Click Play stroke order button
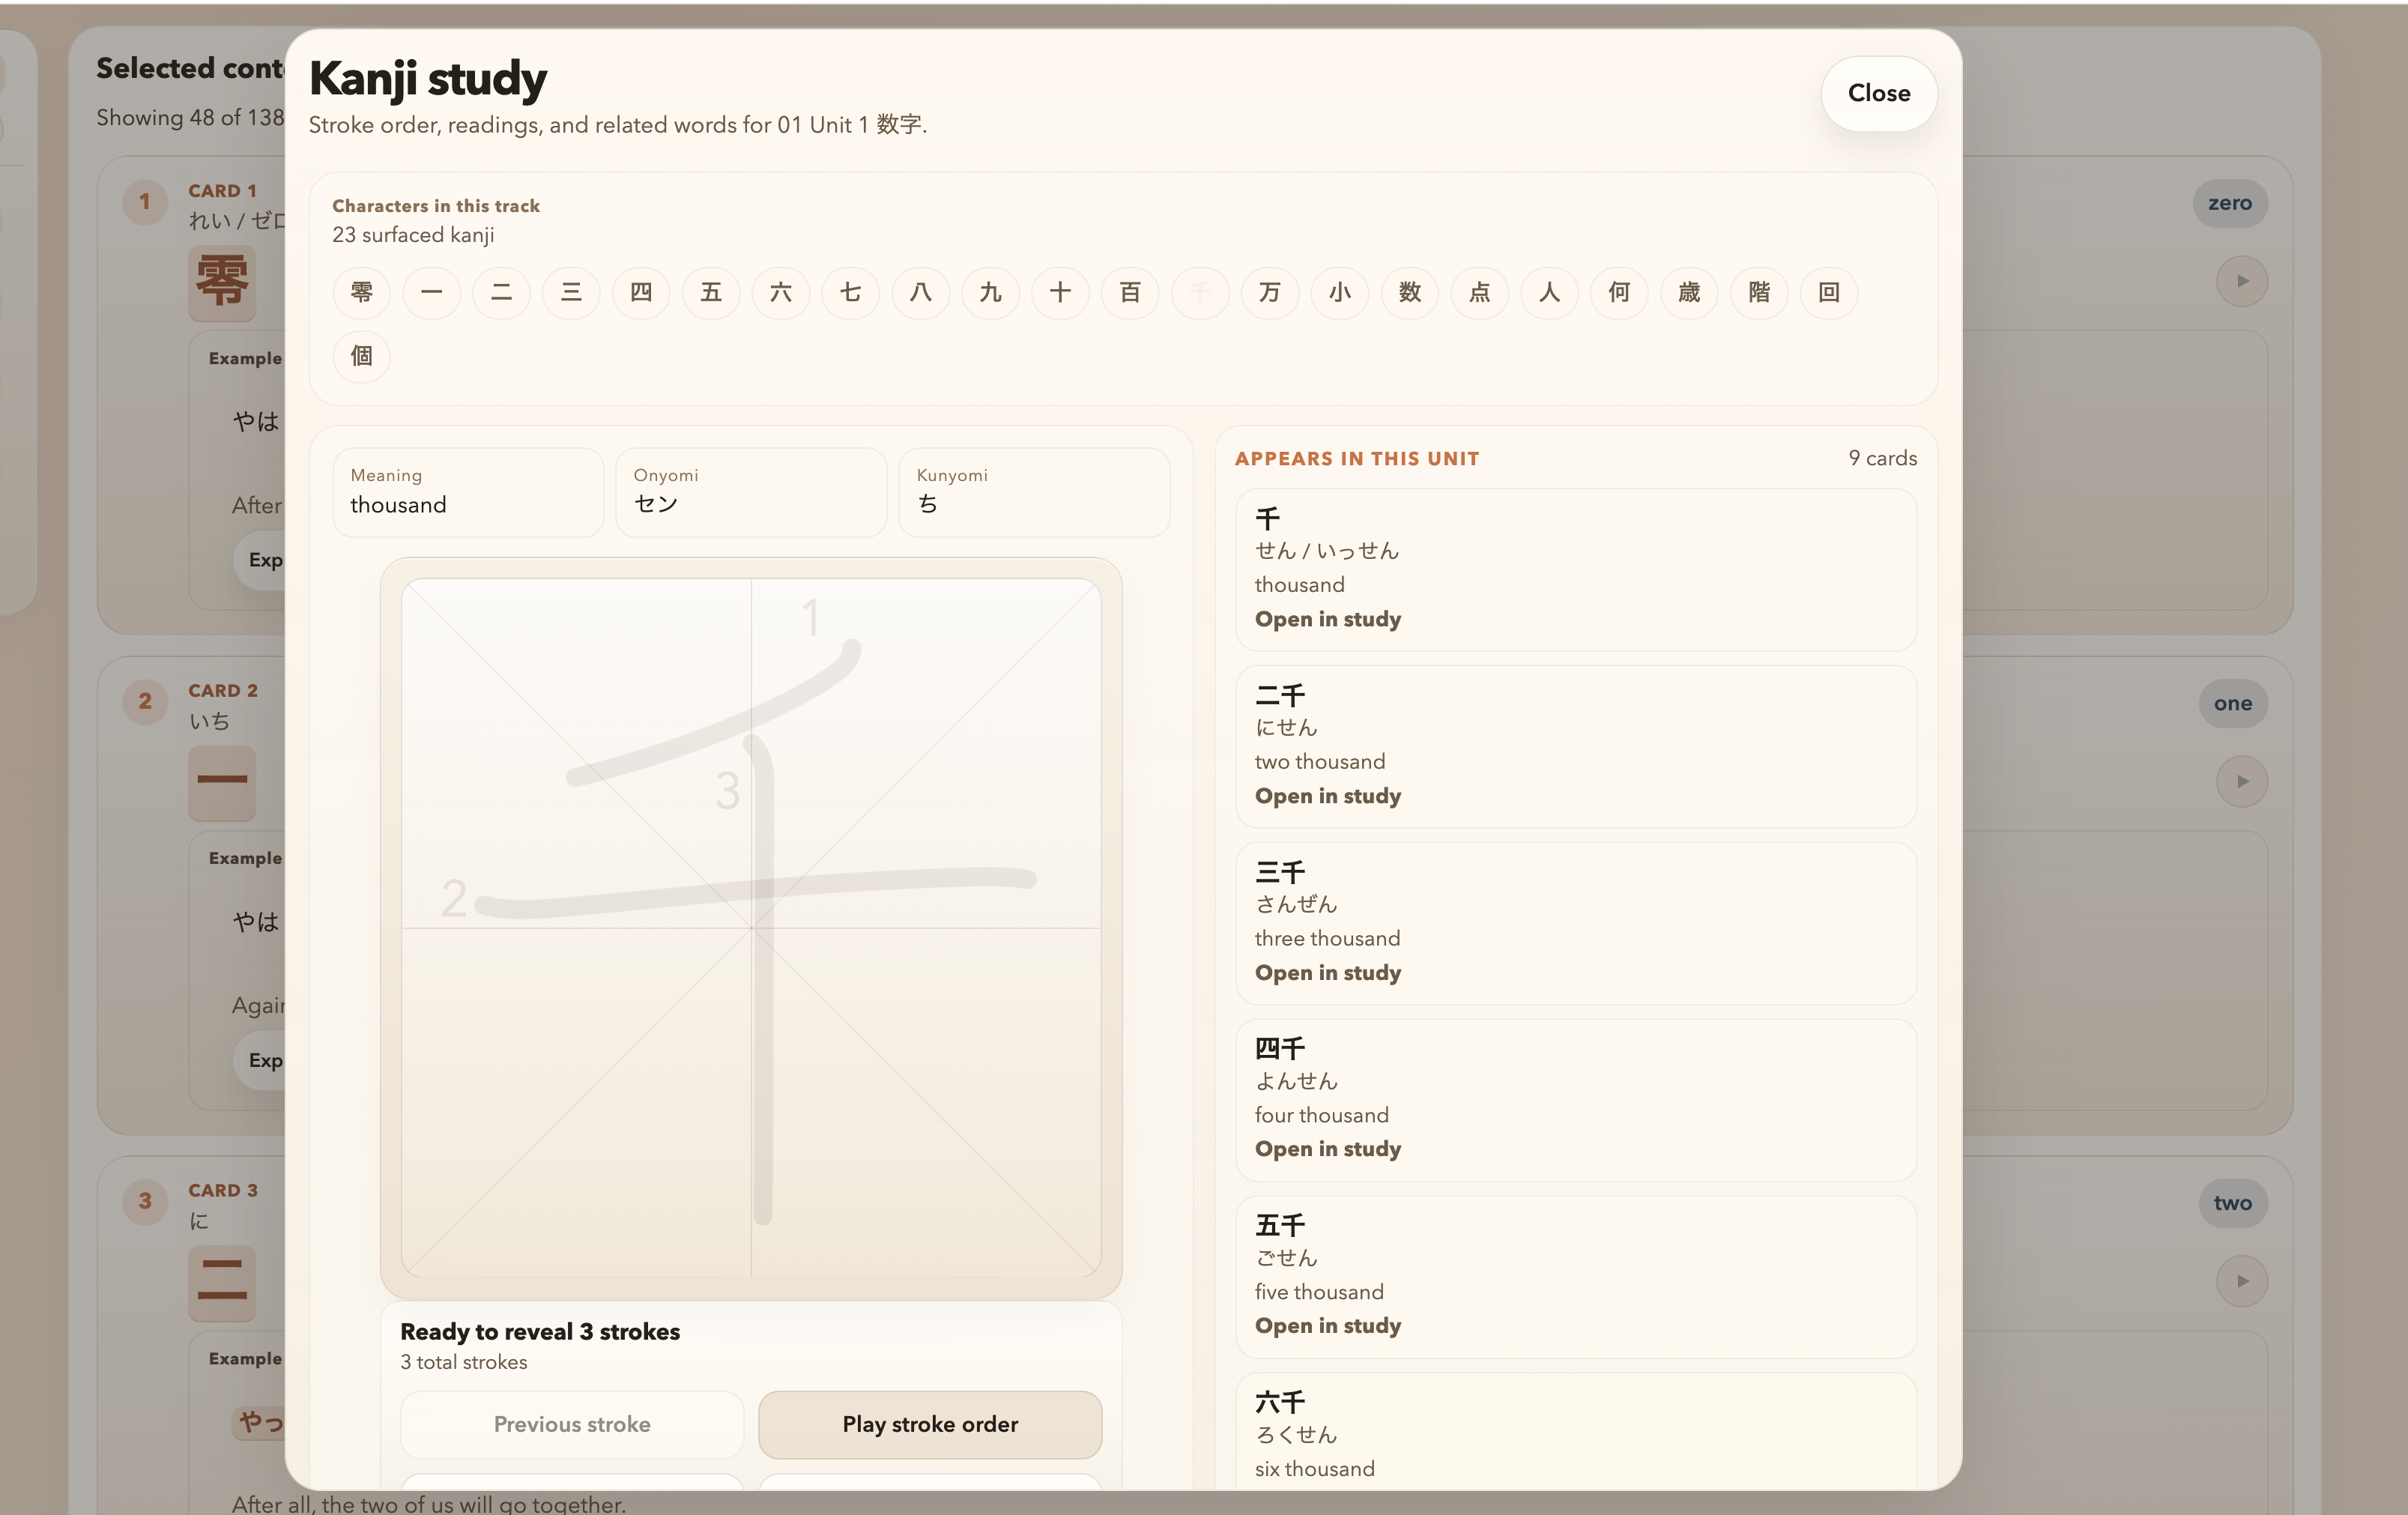 (x=930, y=1424)
